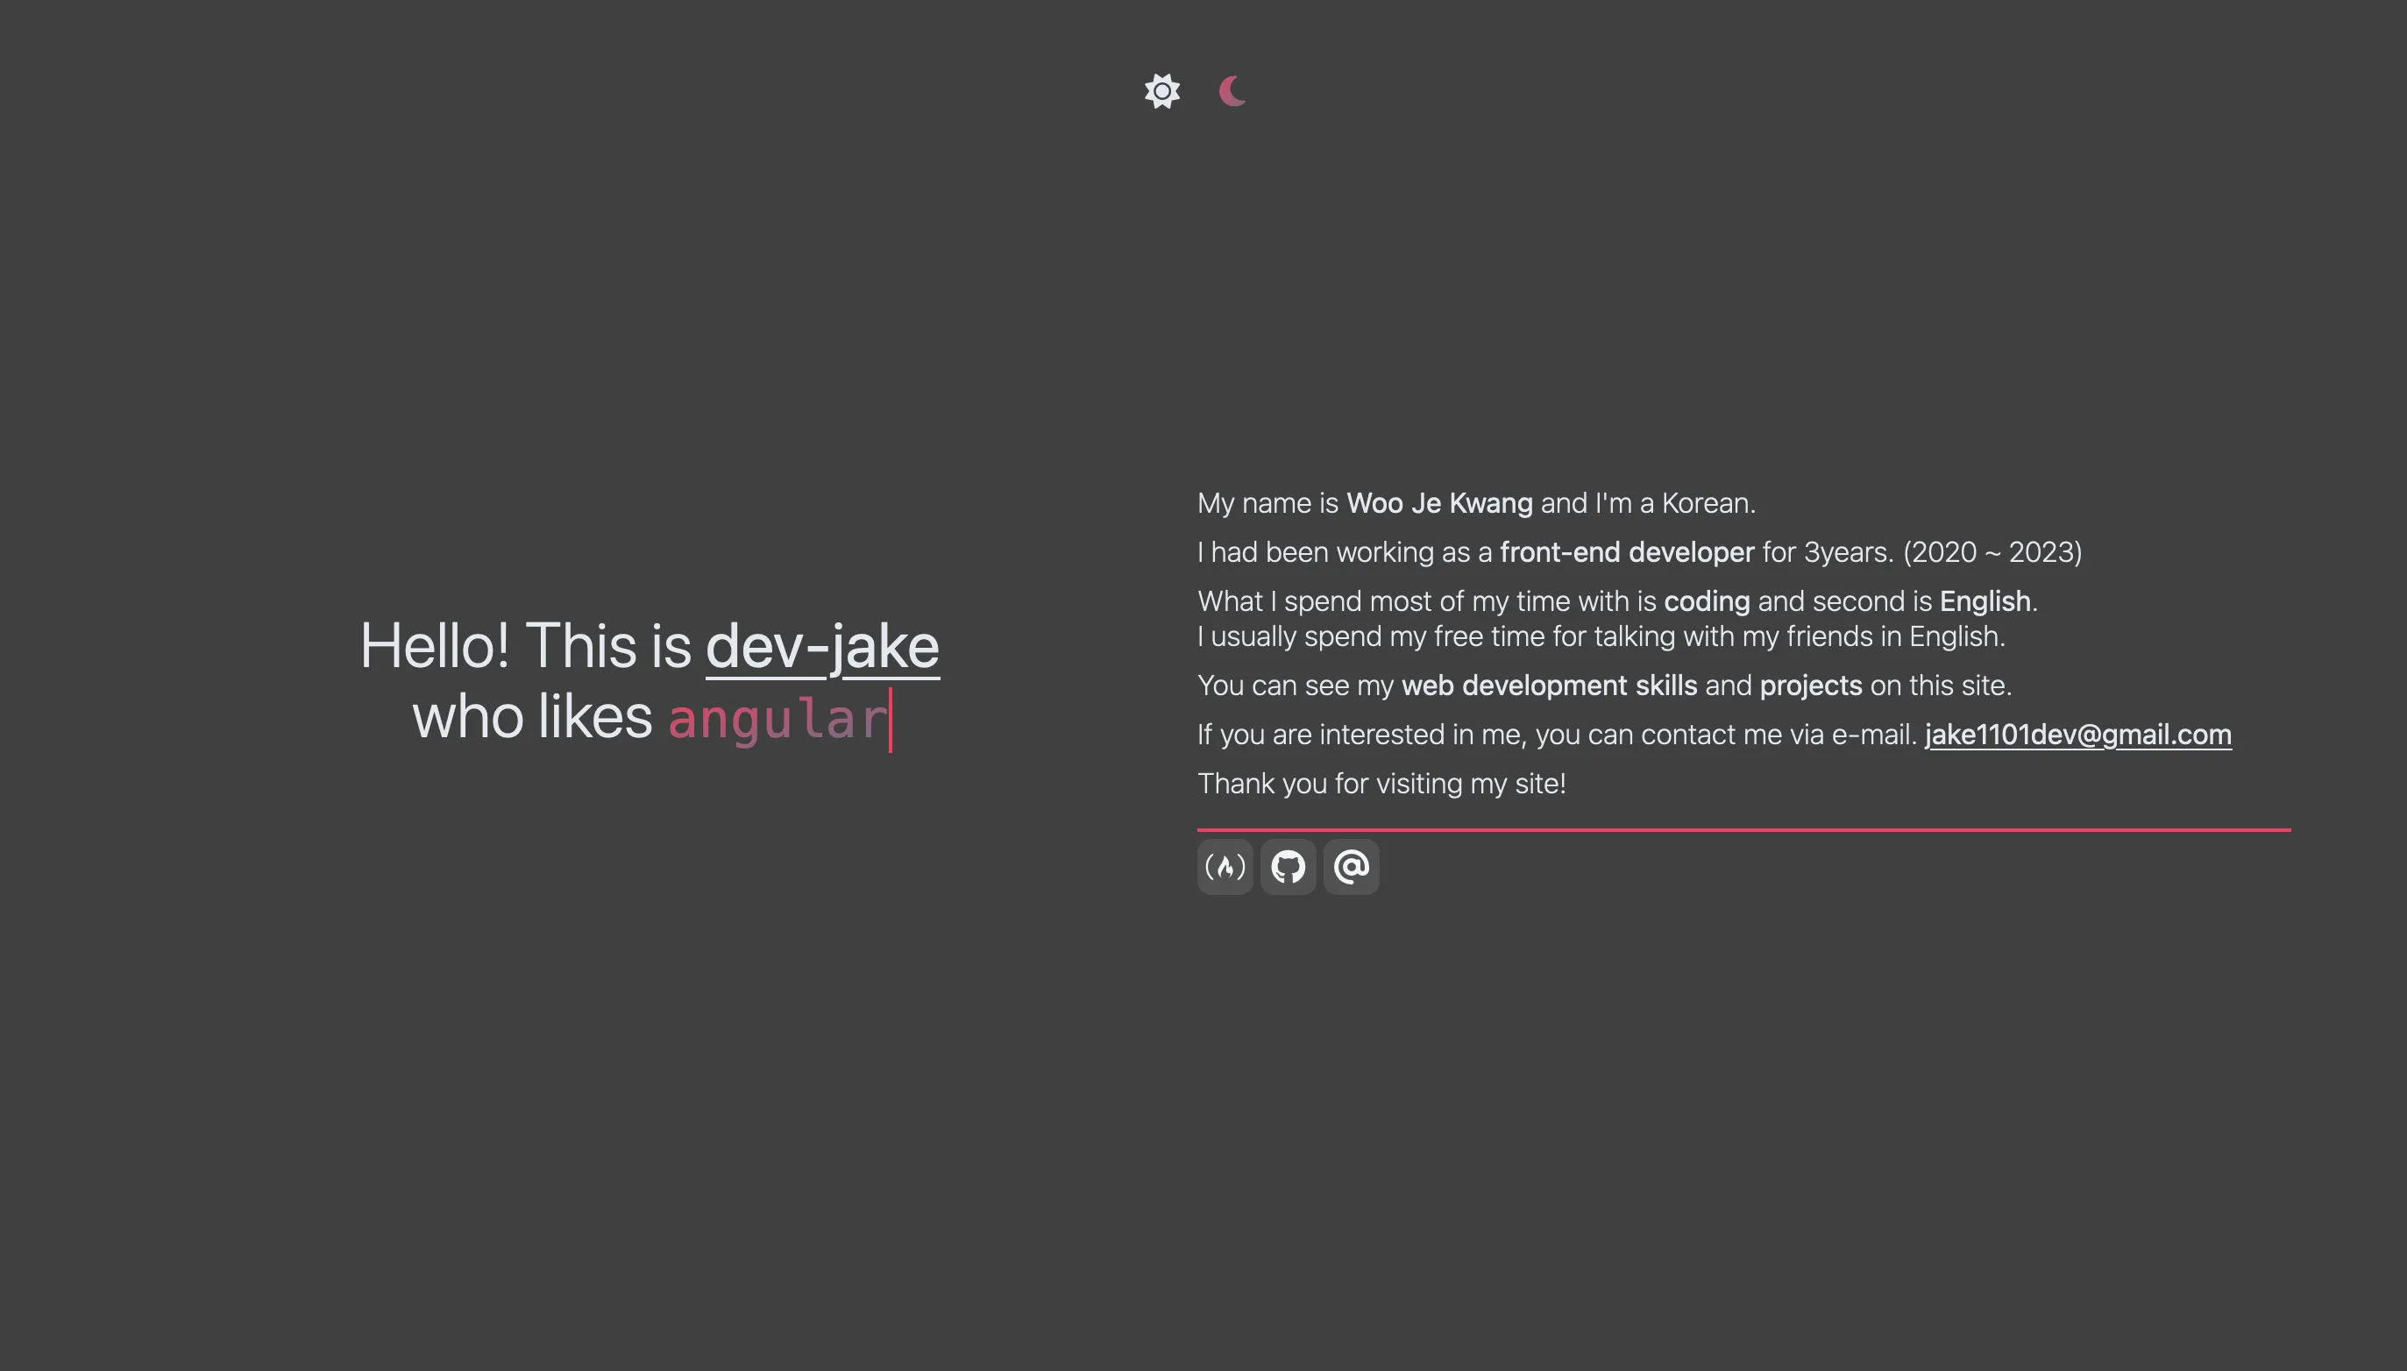This screenshot has width=2407, height=1371.
Task: Open the freeCodeCamp profile icon
Action: pyautogui.click(x=1225, y=866)
